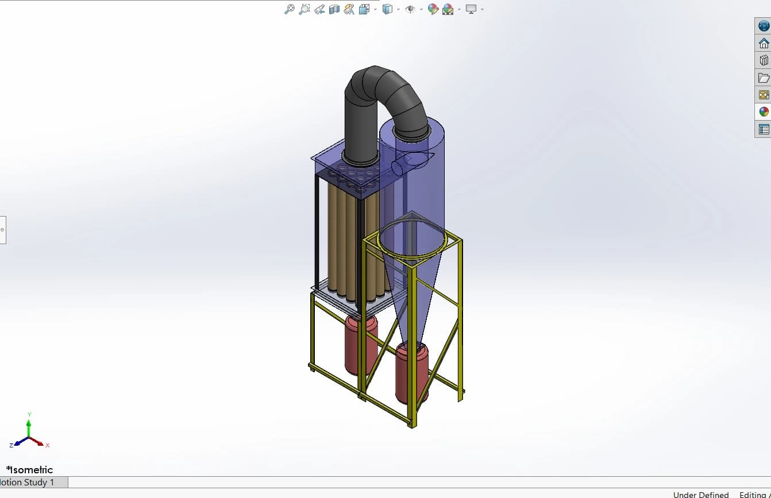Viewport: 771px width, 498px height.
Task: Open Edit Appearance color sphere
Action: pyautogui.click(x=433, y=9)
